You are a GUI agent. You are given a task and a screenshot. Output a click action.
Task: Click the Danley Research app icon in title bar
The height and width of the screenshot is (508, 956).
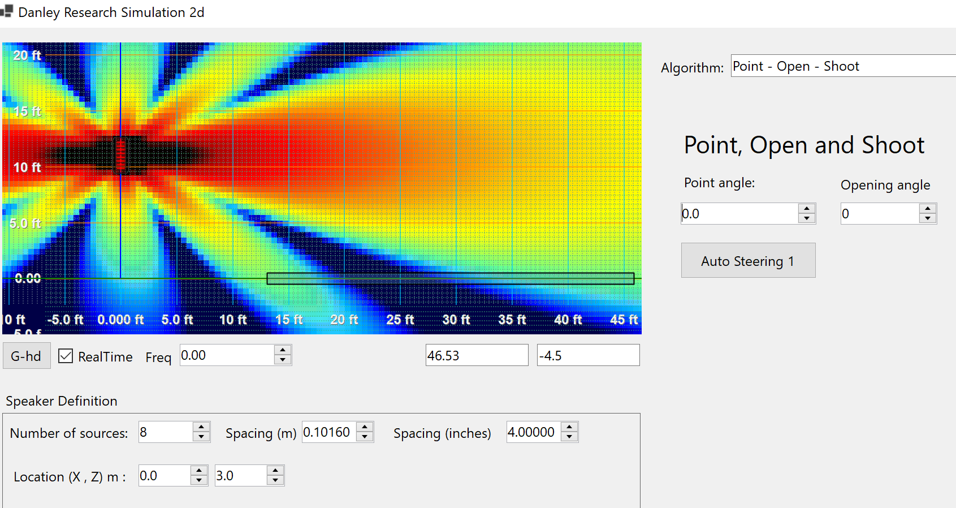[x=6, y=11]
